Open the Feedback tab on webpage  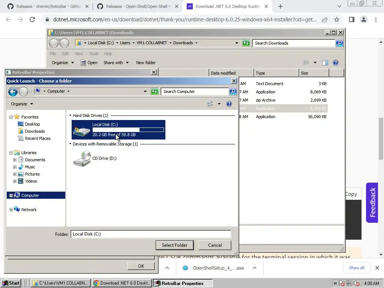[372, 202]
